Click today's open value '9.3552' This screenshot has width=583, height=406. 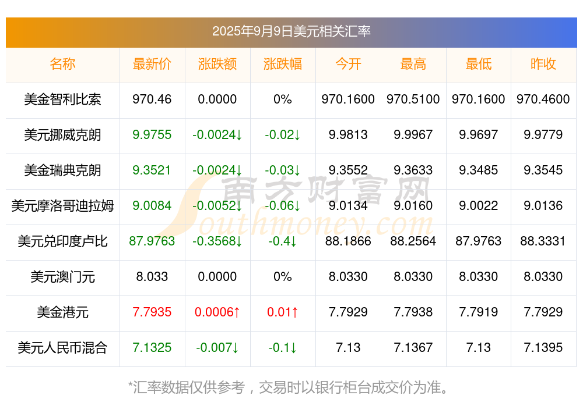click(x=348, y=170)
